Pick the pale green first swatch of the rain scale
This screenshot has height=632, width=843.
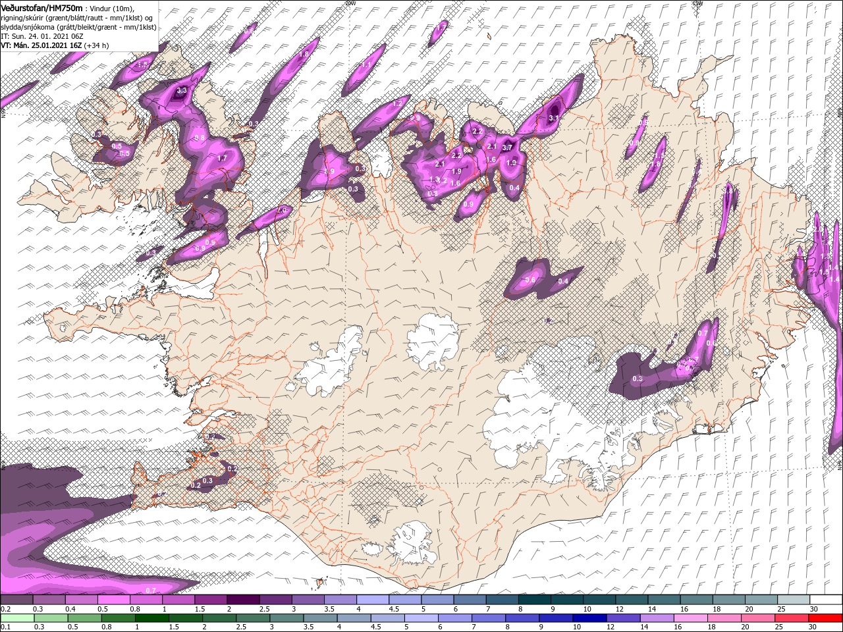pyautogui.click(x=17, y=618)
